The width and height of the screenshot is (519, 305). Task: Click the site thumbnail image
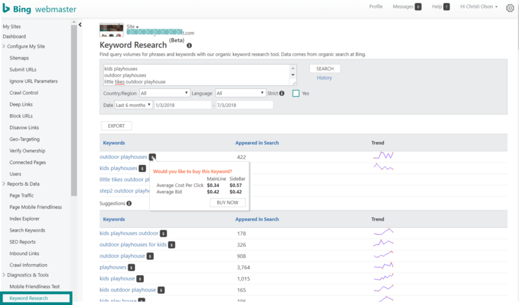tap(112, 30)
